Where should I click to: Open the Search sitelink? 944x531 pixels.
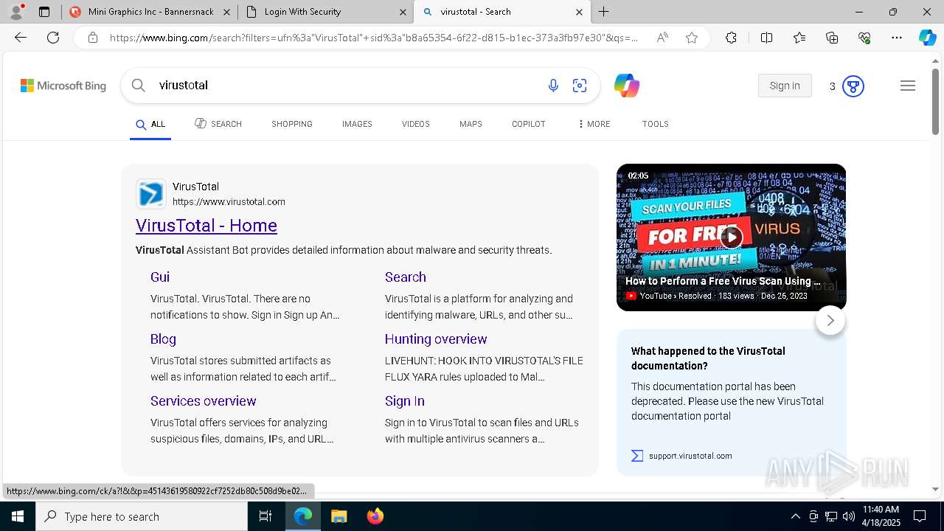(406, 277)
